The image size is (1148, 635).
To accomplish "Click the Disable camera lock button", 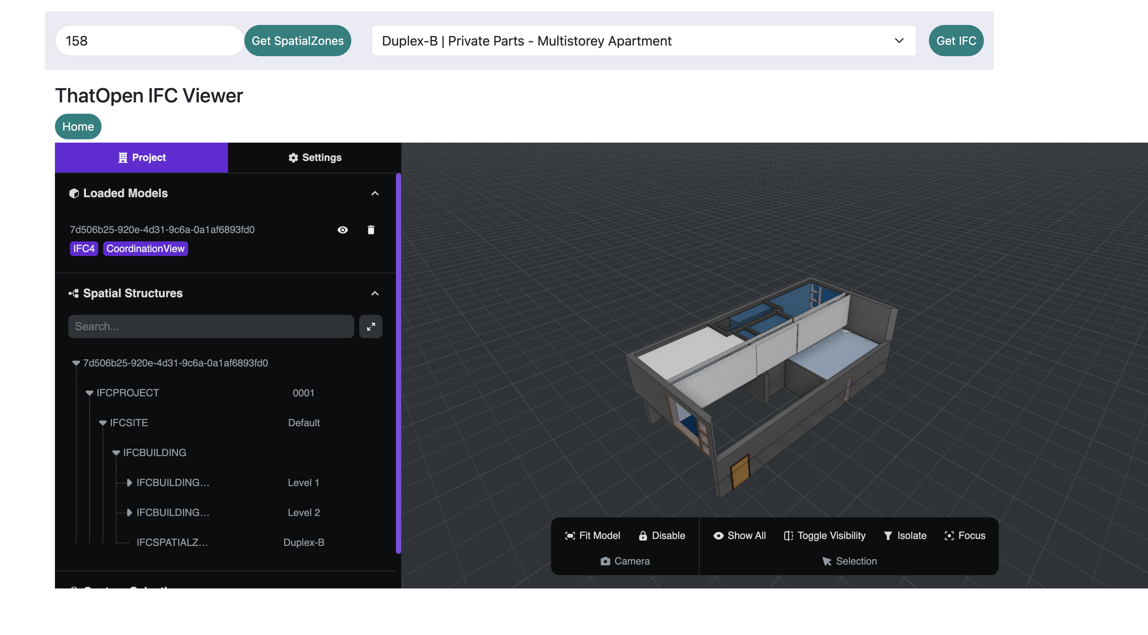I will [662, 536].
